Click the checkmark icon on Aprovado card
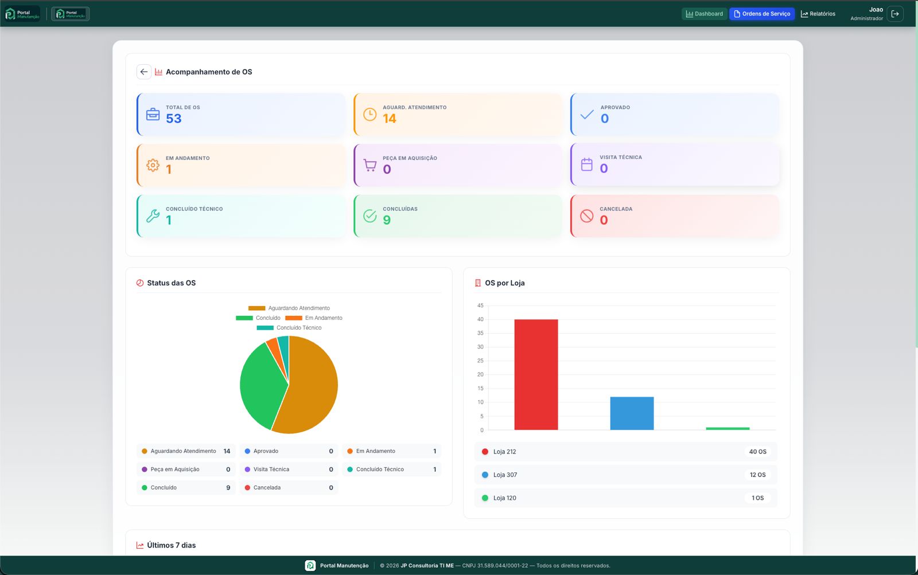 [x=587, y=114]
